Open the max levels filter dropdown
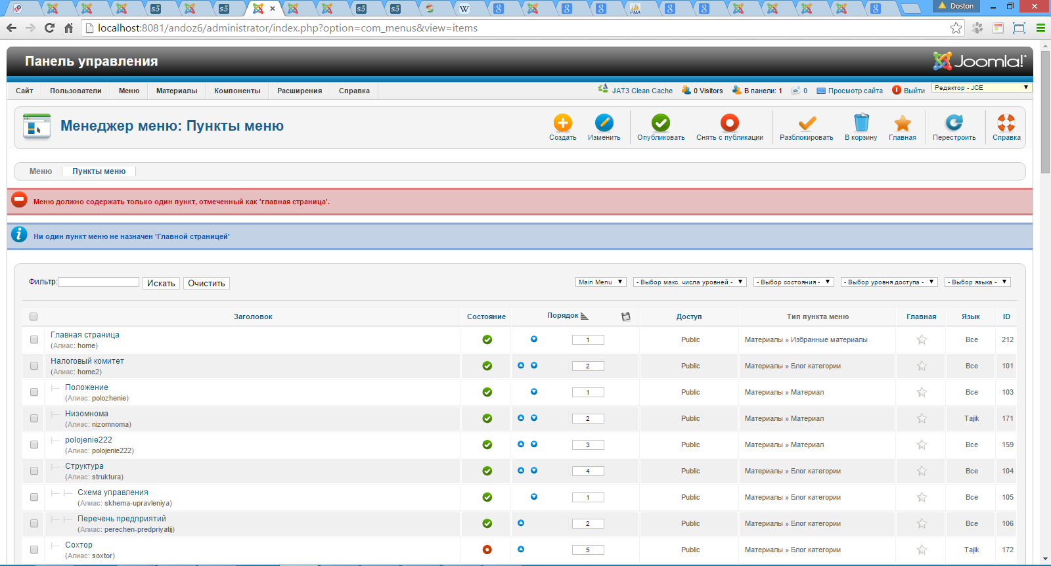The image size is (1051, 566). click(x=690, y=282)
